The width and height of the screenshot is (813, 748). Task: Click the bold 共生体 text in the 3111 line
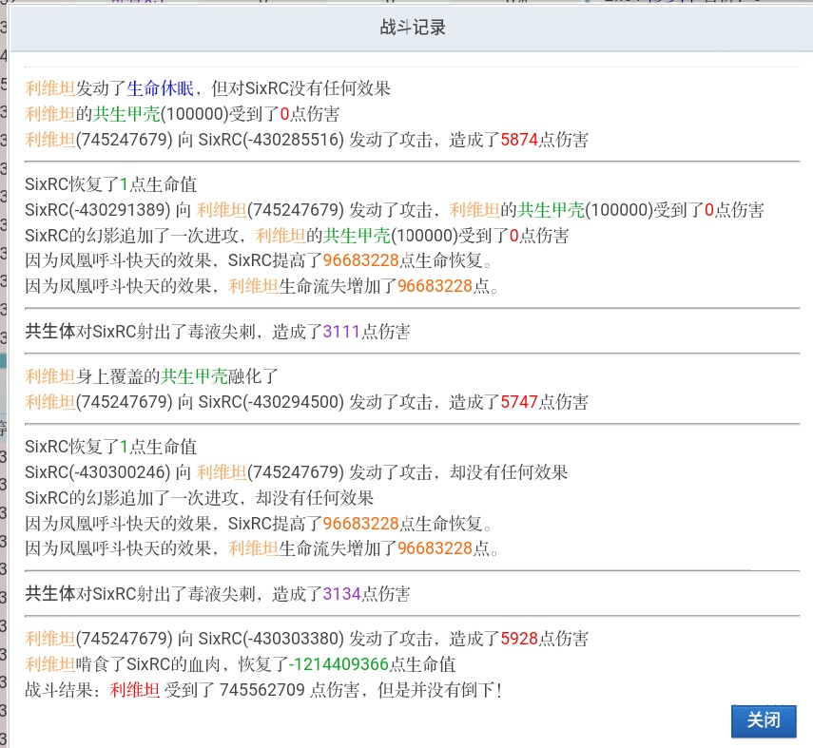point(50,332)
